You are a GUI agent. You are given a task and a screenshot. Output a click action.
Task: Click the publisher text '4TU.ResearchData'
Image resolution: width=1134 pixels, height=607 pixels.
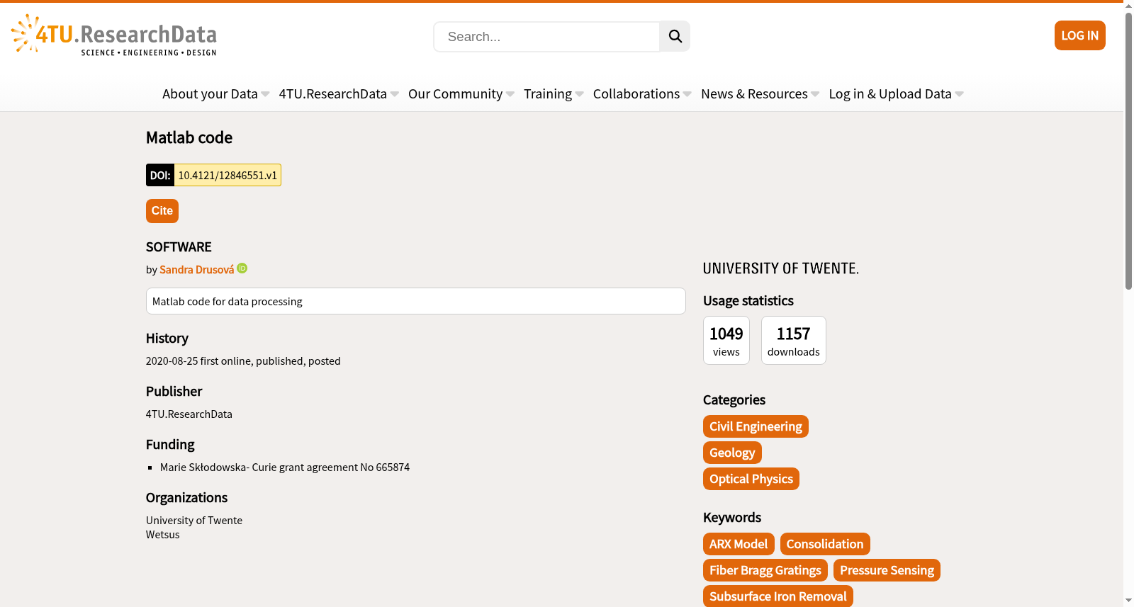coord(189,414)
